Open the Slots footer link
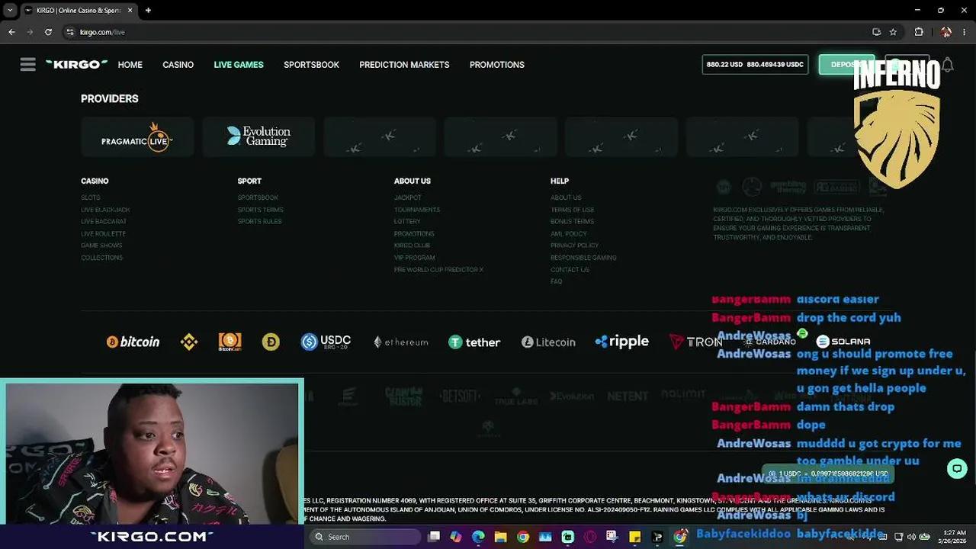This screenshot has height=549, width=976. 91,197
